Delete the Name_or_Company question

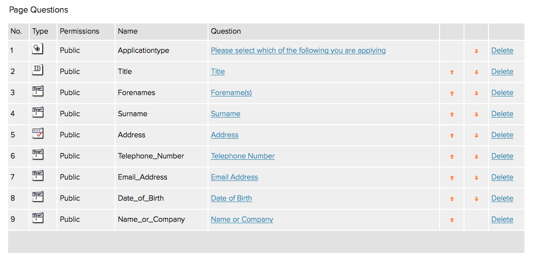502,219
